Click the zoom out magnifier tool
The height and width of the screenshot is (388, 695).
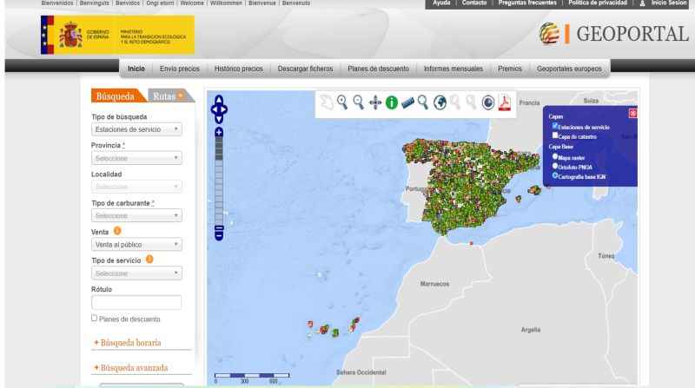[359, 102]
